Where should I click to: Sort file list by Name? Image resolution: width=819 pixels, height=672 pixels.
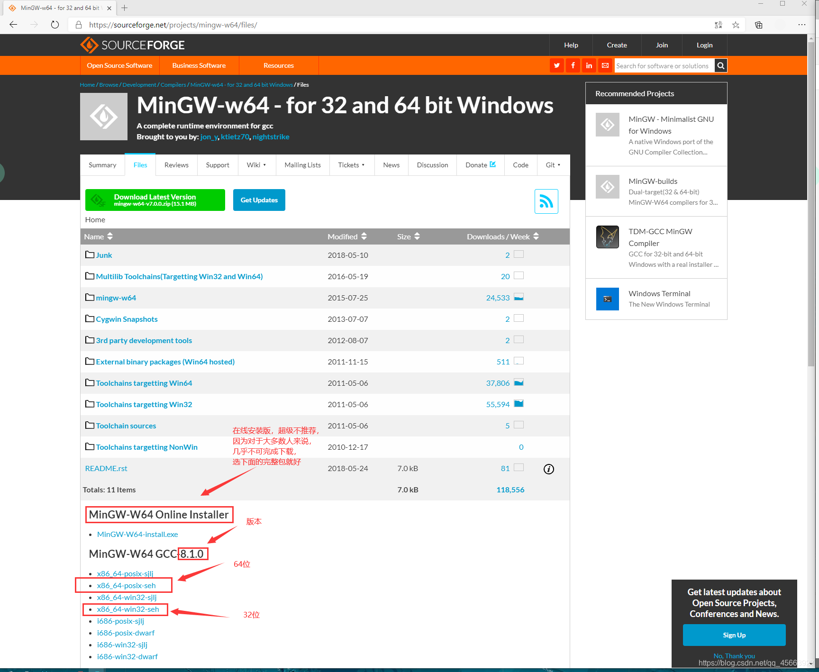tap(99, 236)
